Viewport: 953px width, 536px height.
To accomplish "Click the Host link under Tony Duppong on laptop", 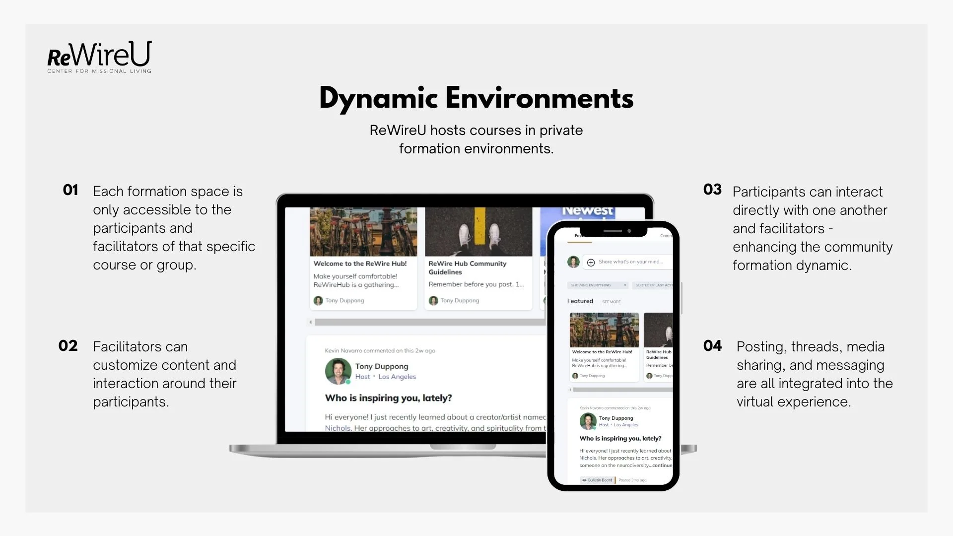I will (x=362, y=377).
